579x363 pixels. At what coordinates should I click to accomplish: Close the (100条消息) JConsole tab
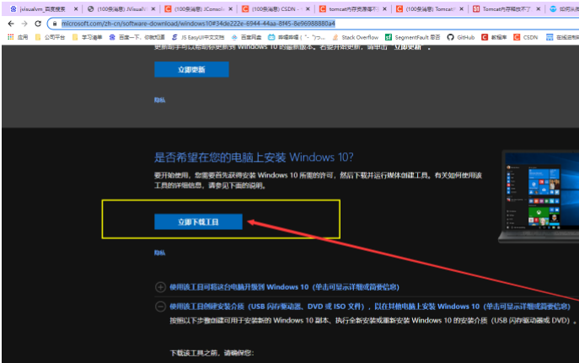(230, 9)
